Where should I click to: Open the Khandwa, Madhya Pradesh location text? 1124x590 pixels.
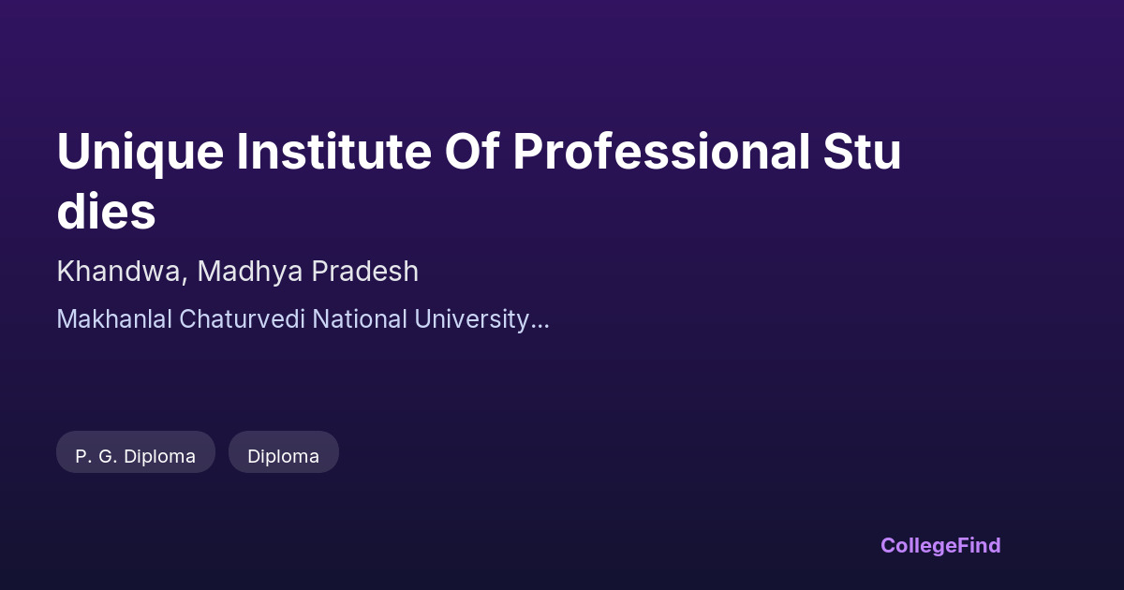point(237,272)
